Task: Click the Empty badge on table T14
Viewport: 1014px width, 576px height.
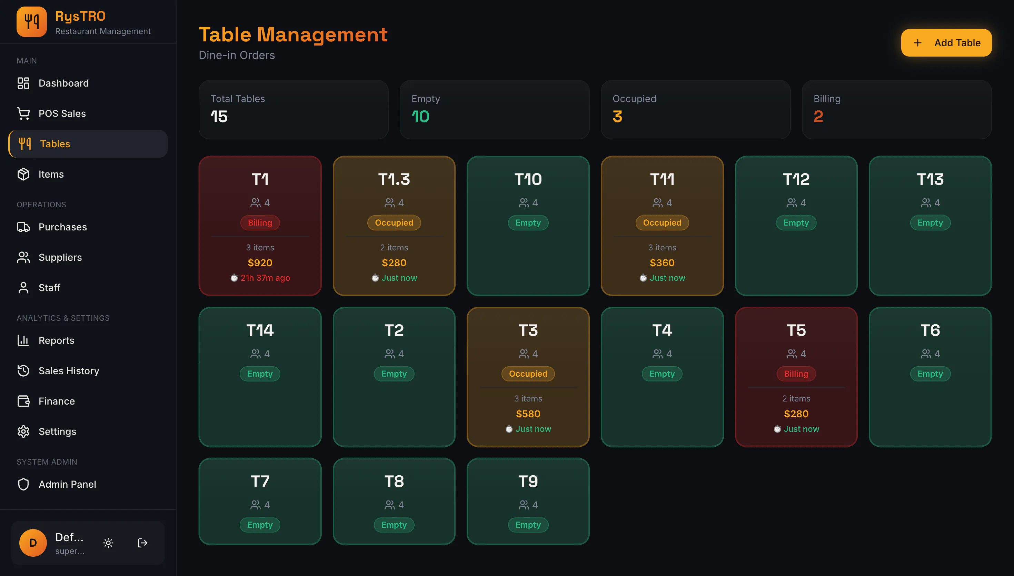Action: click(260, 374)
